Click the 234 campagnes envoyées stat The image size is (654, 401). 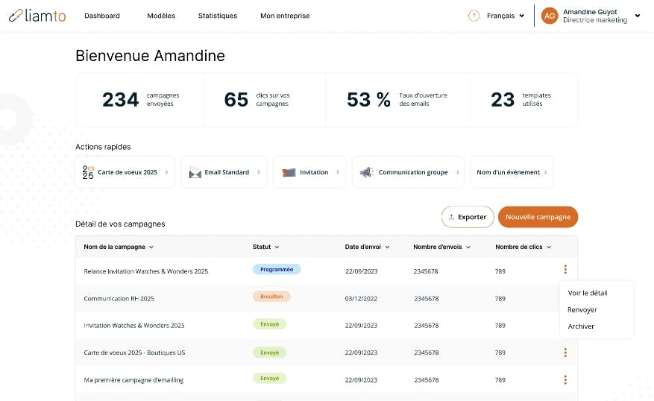point(140,100)
